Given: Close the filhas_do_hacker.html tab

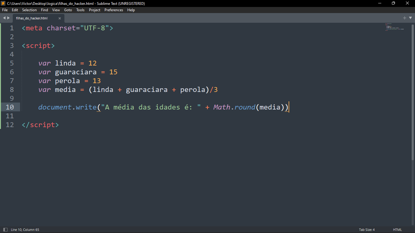Looking at the screenshot, I should tap(60, 18).
